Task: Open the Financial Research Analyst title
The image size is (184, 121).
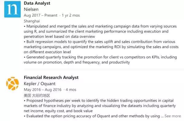Action: click(x=51, y=78)
